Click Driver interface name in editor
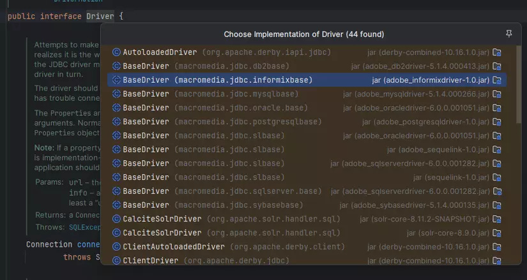This screenshot has height=280, width=527. click(x=100, y=16)
